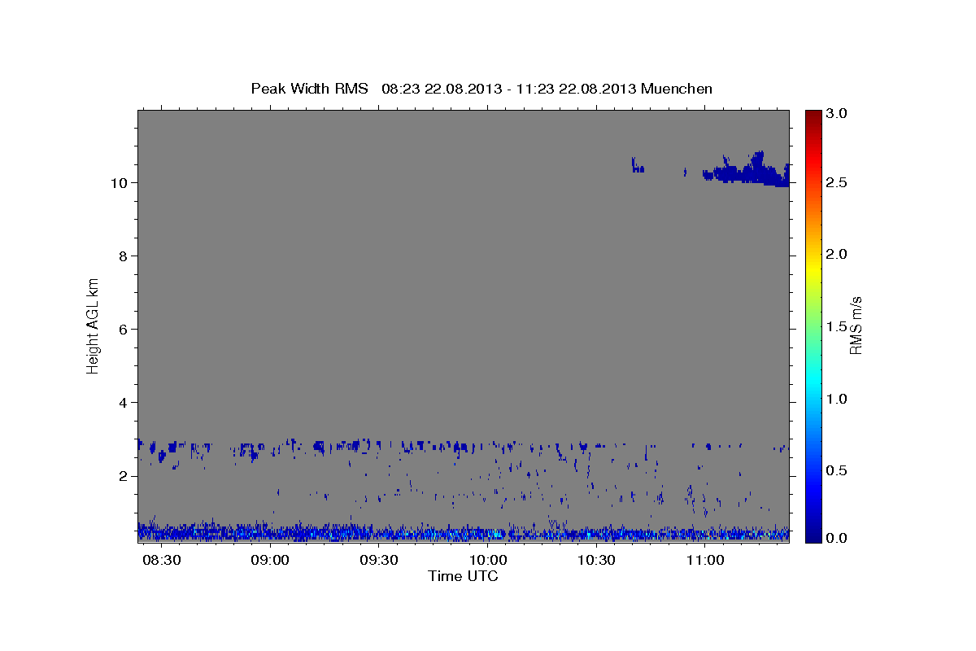
Task: Click the small blue patch at 10:40 near 10 km
Action: point(637,165)
